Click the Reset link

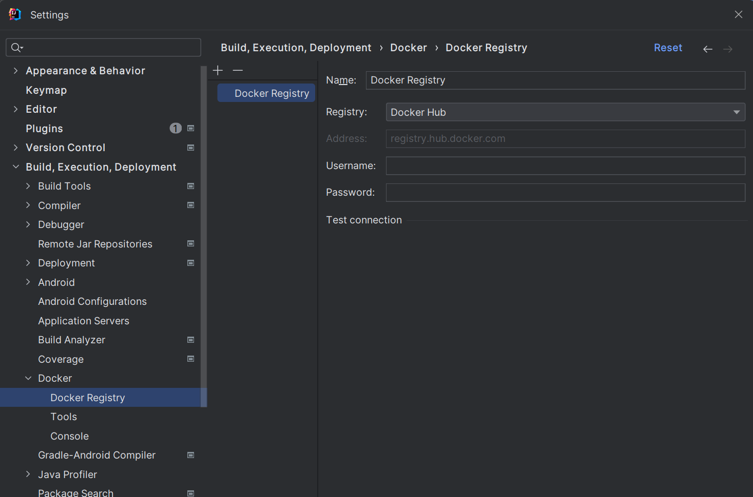click(668, 48)
